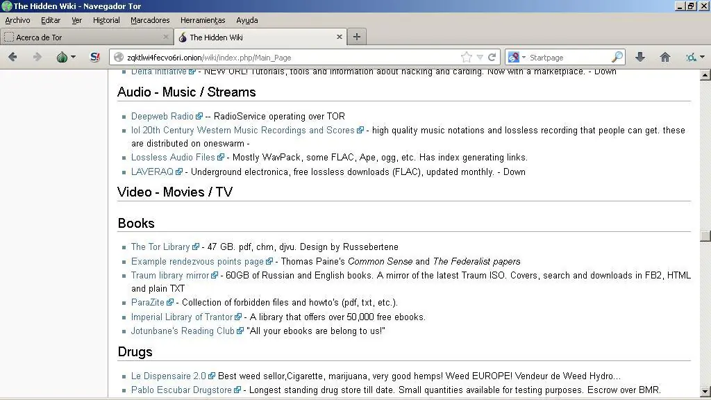Click external-link icon beside Imperial Library of Trantor
Screen dimensions: 711x400
click(x=238, y=317)
